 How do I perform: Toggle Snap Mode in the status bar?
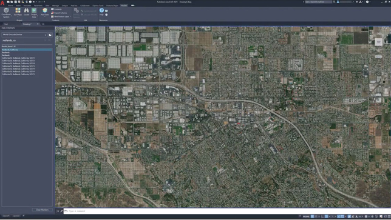(x=316, y=216)
